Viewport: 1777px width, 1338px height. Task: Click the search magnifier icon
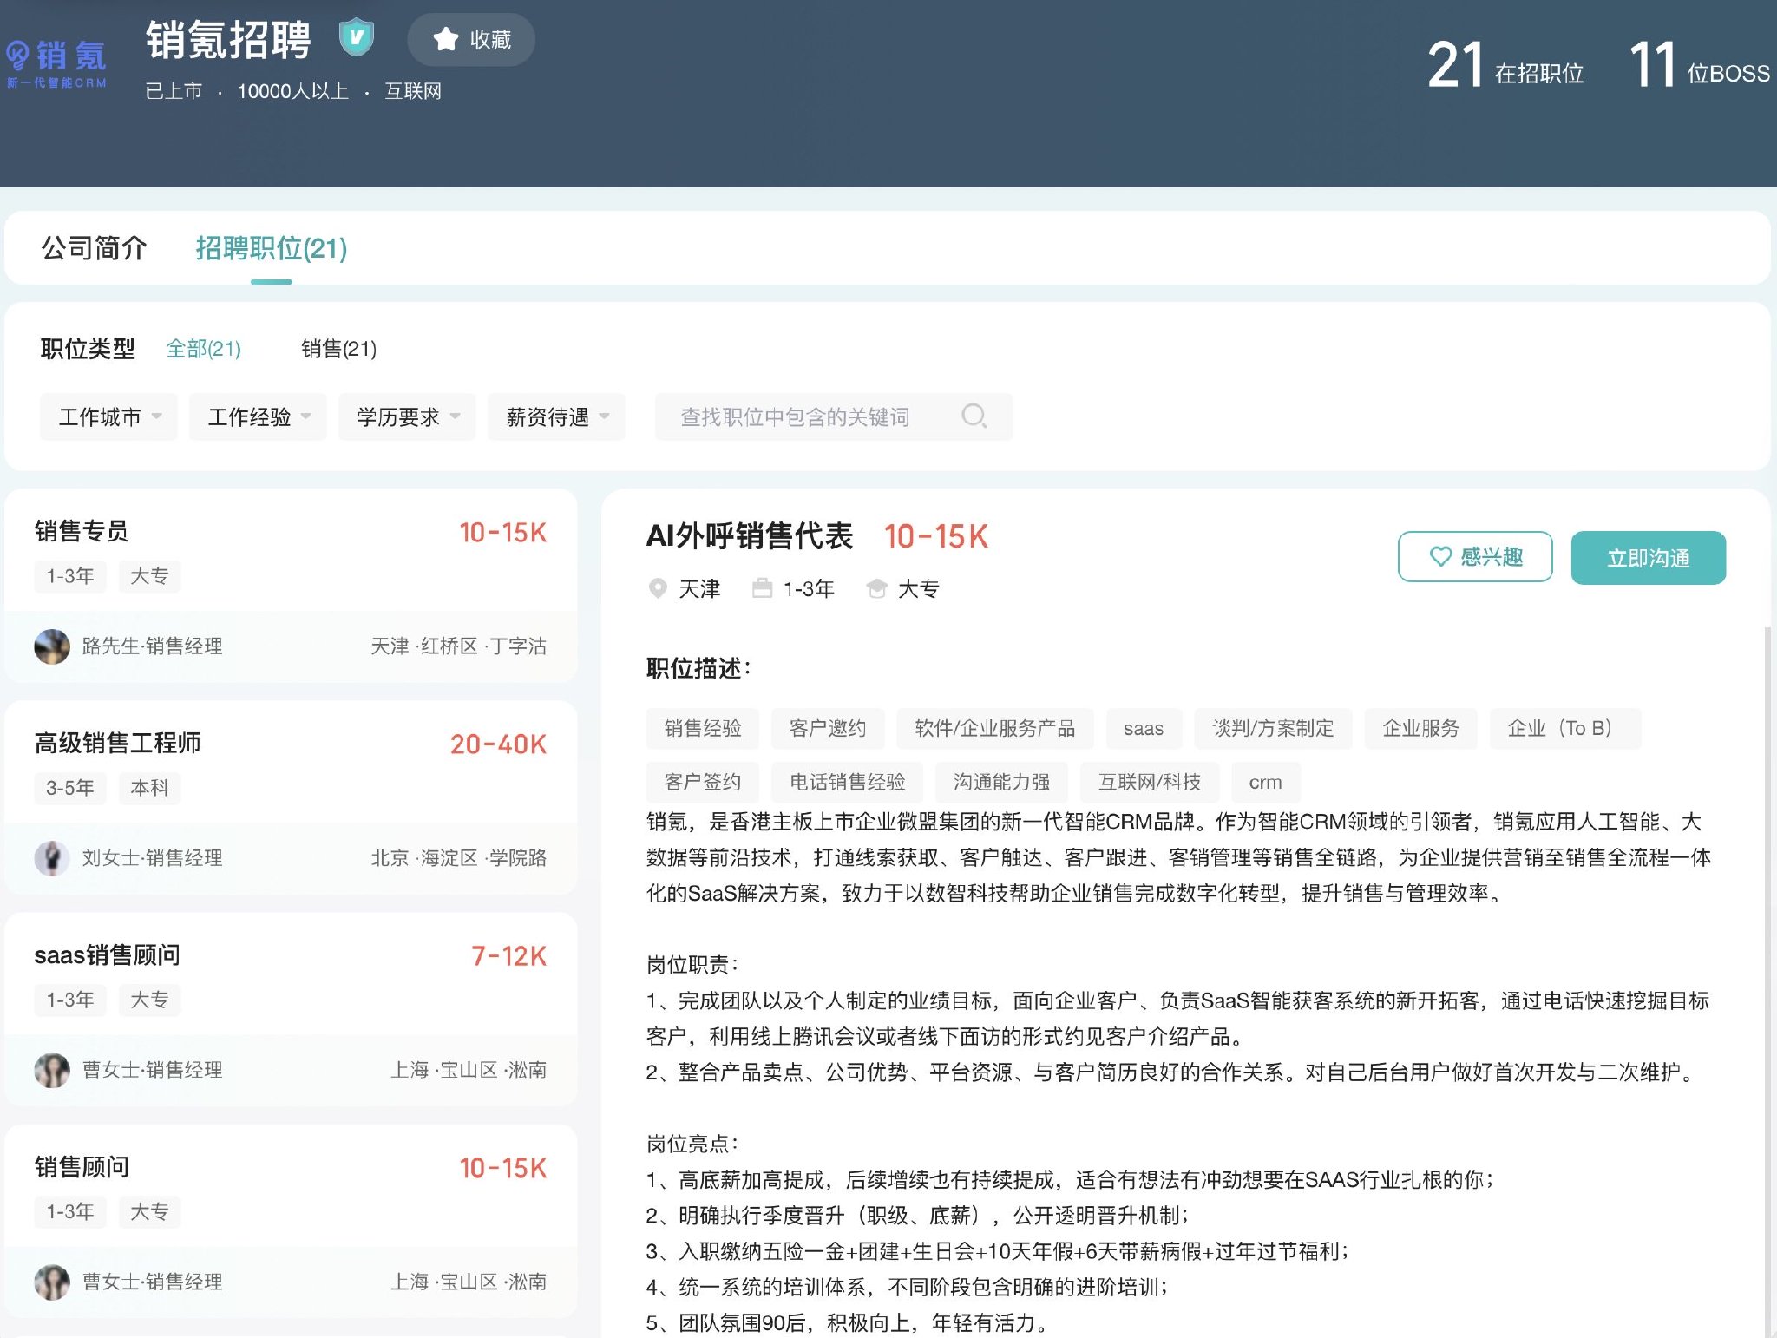974,416
